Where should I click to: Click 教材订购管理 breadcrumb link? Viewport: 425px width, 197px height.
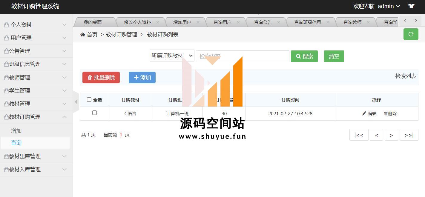point(121,35)
